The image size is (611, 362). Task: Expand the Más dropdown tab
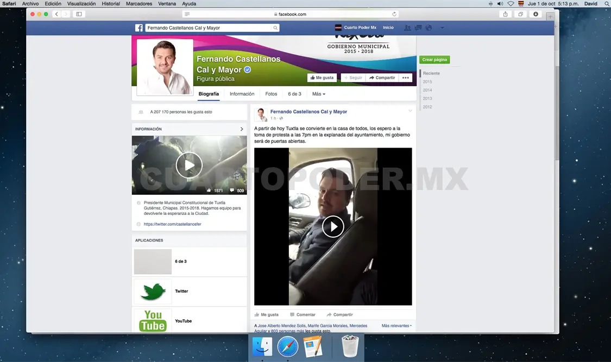click(318, 94)
